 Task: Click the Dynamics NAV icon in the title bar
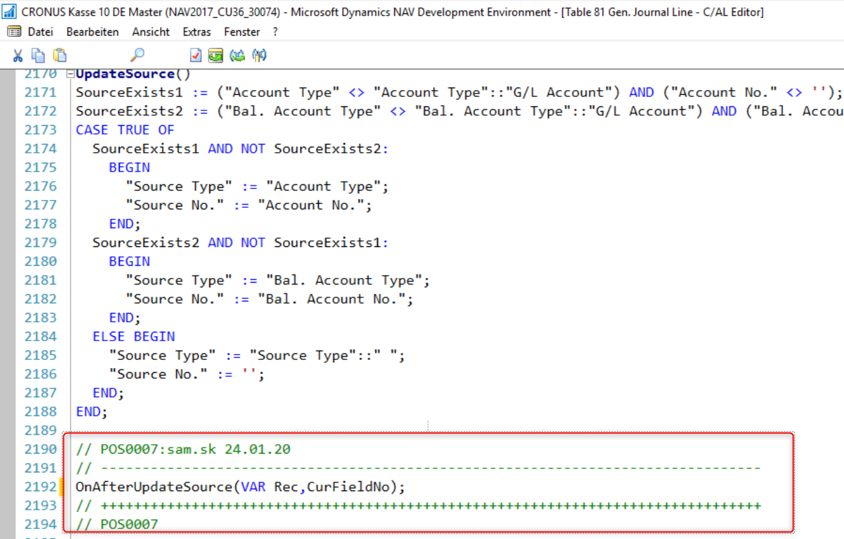(x=9, y=10)
